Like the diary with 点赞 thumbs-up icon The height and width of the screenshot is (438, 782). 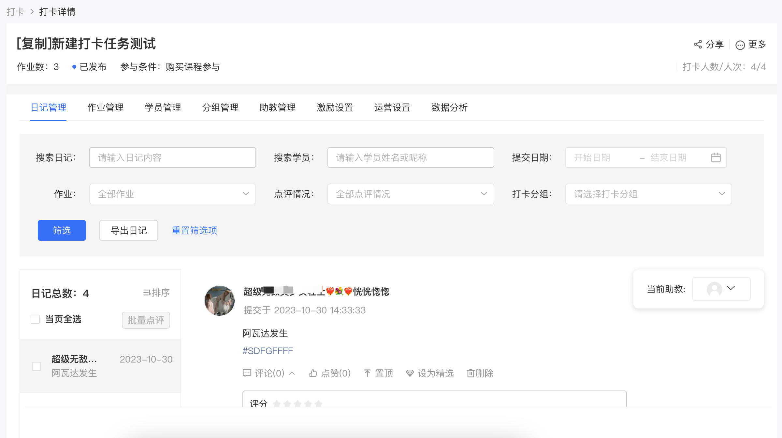coord(313,373)
